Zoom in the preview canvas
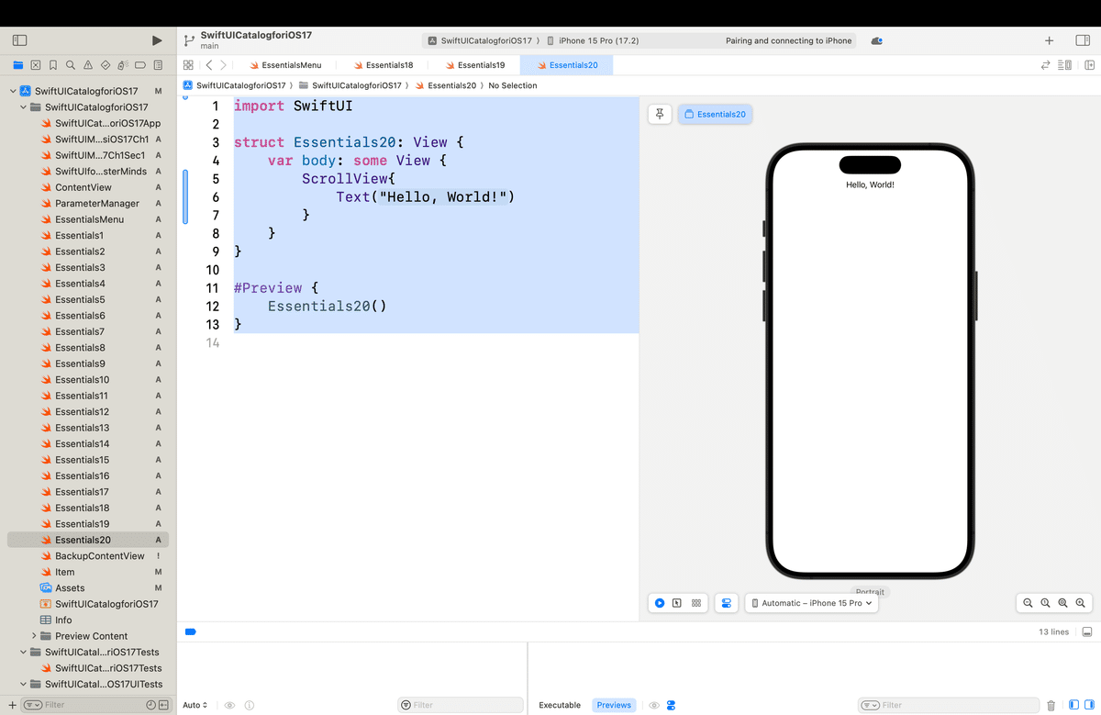 tap(1080, 603)
